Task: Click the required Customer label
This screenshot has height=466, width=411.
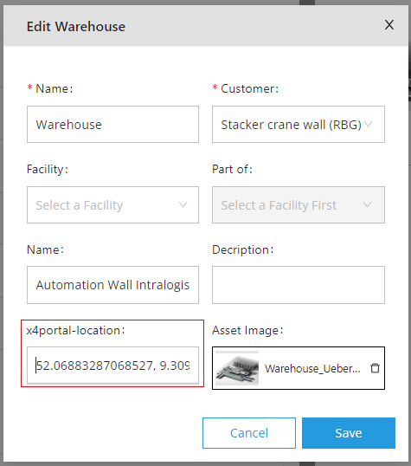Action: (246, 88)
